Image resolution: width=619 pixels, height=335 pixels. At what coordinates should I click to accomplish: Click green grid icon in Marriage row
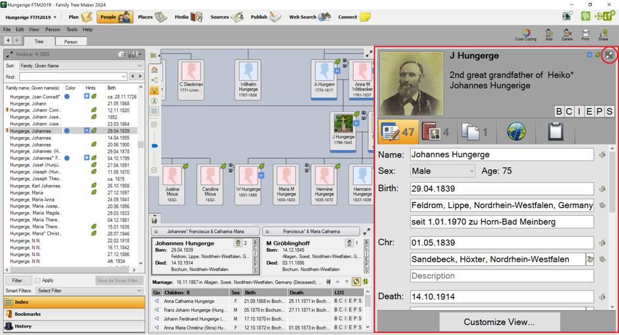coord(365,282)
